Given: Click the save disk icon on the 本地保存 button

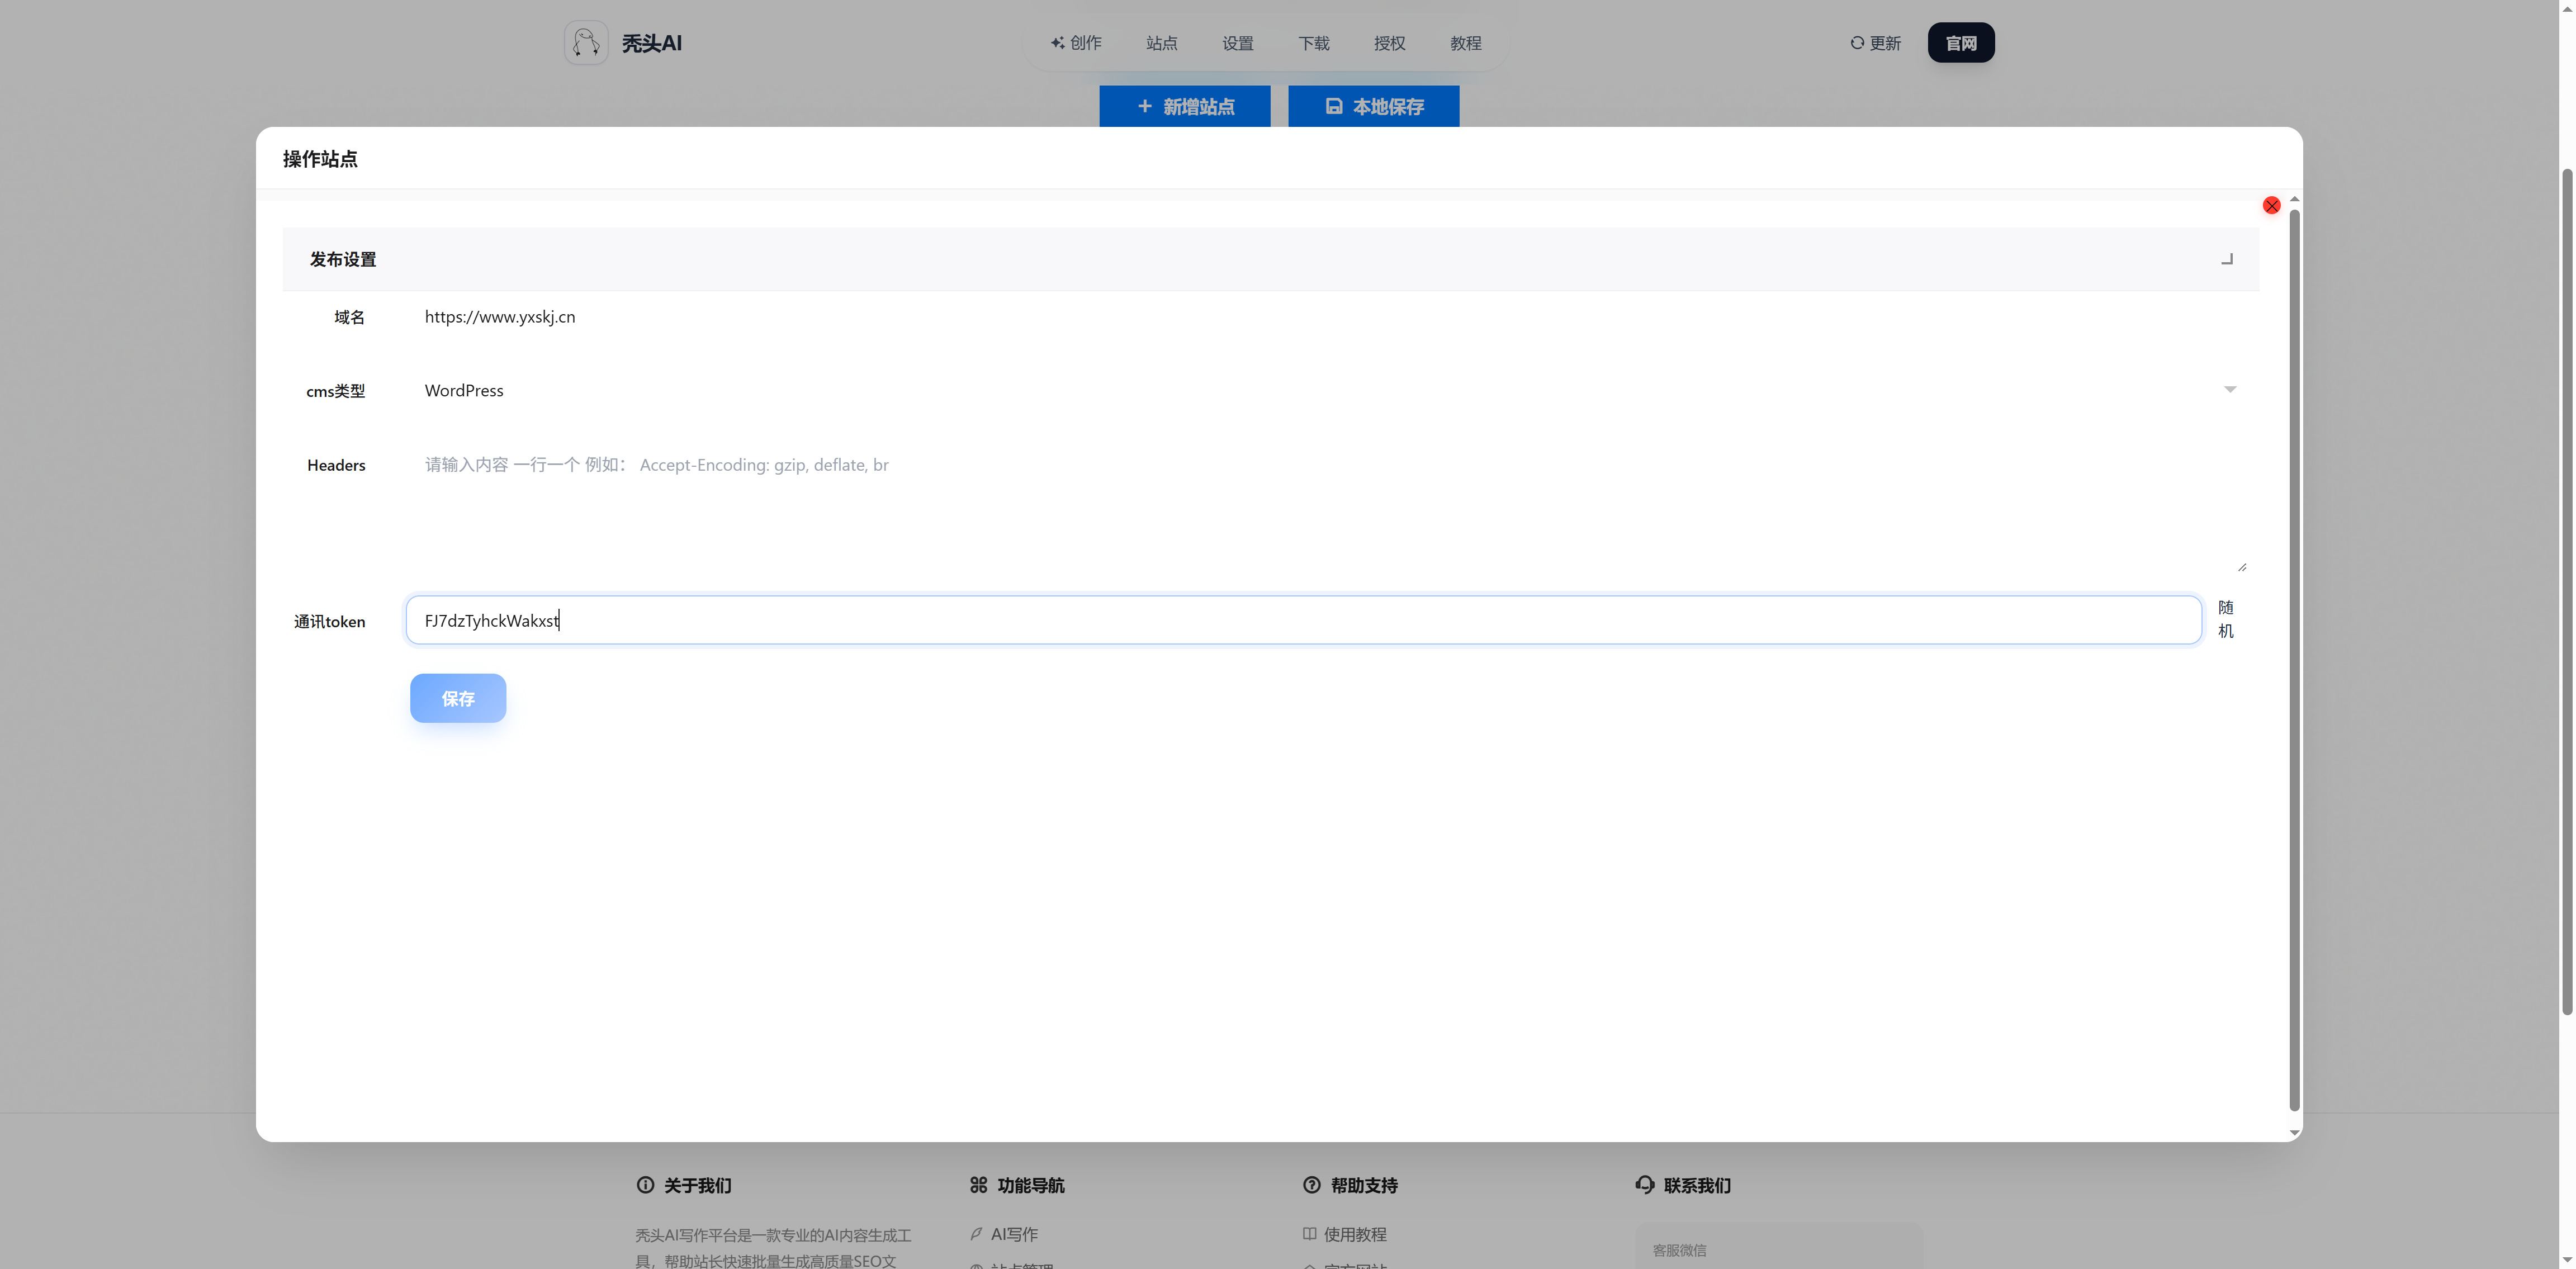Looking at the screenshot, I should [1334, 106].
